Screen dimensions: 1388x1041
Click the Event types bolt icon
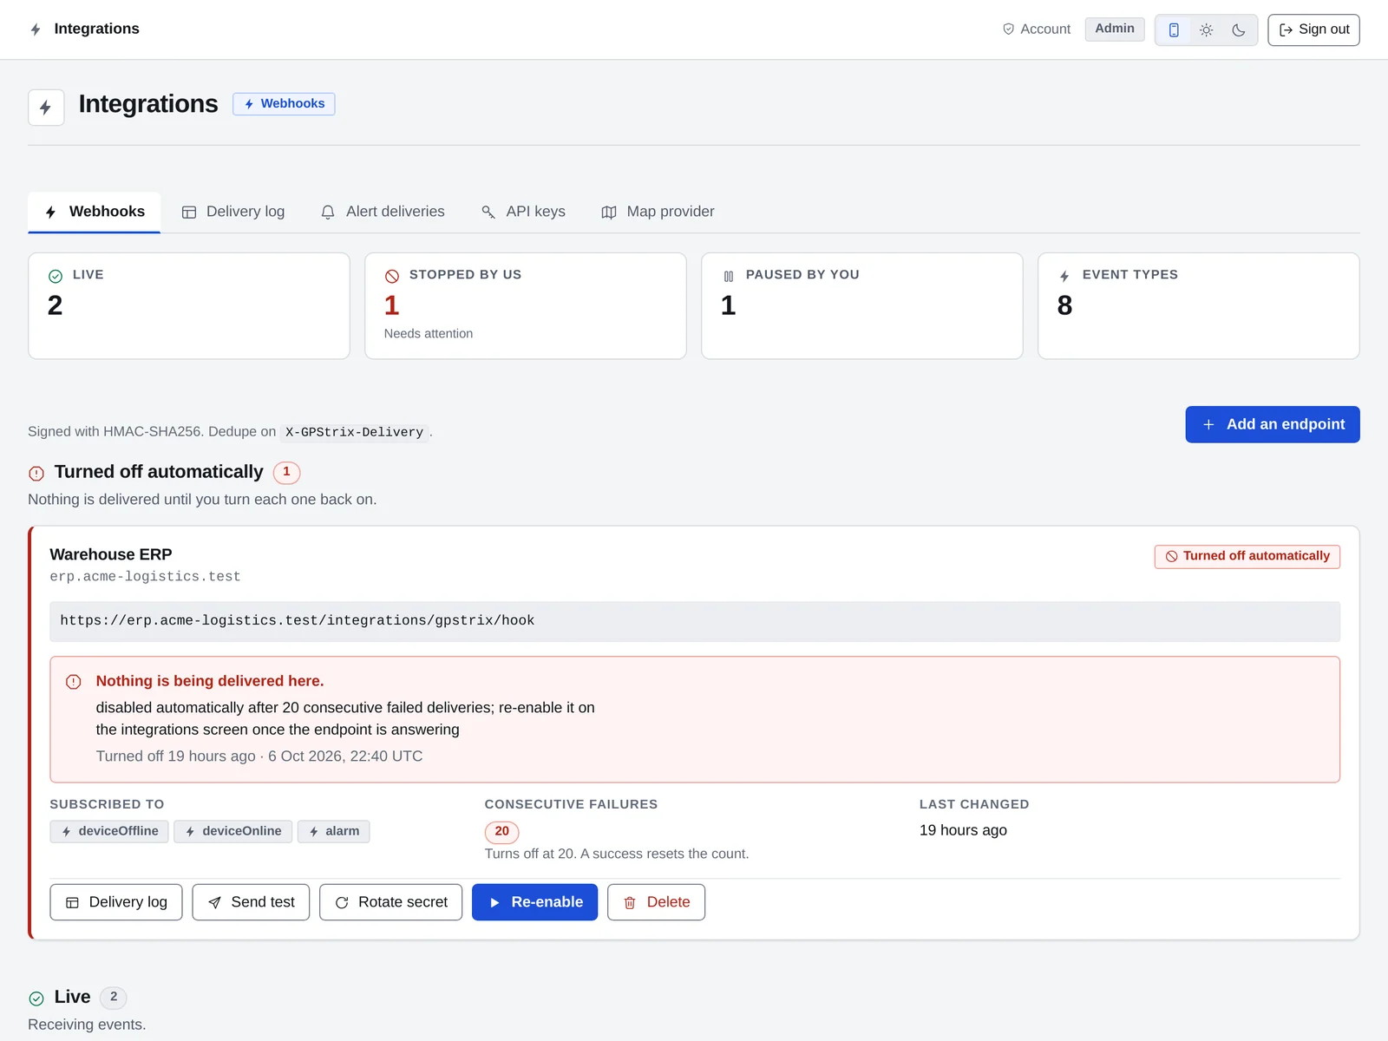pyautogui.click(x=1064, y=276)
